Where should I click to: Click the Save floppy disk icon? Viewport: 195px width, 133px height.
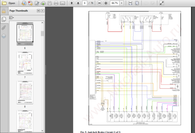point(50,3)
